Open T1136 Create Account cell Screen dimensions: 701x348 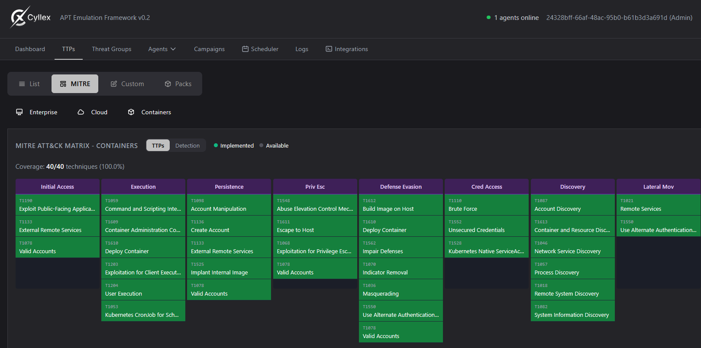[229, 226]
